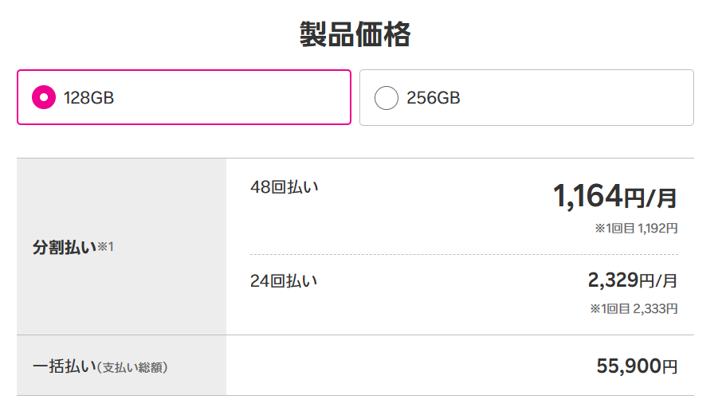
Task: Click empty area inside the 256GB option box
Action: 574,98
